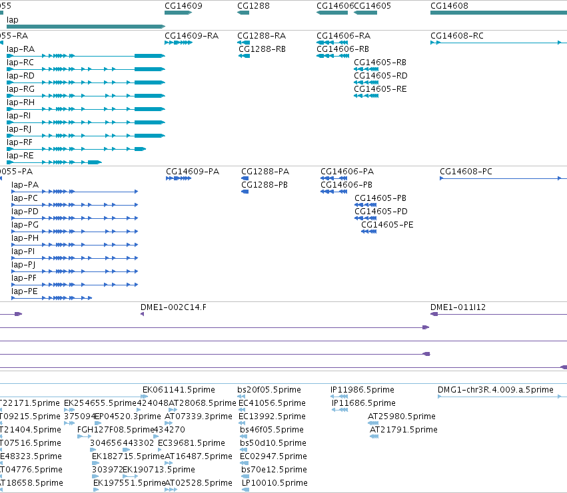Image resolution: width=567 pixels, height=493 pixels.
Task: Select transcript lap-RA
Action: [86, 56]
